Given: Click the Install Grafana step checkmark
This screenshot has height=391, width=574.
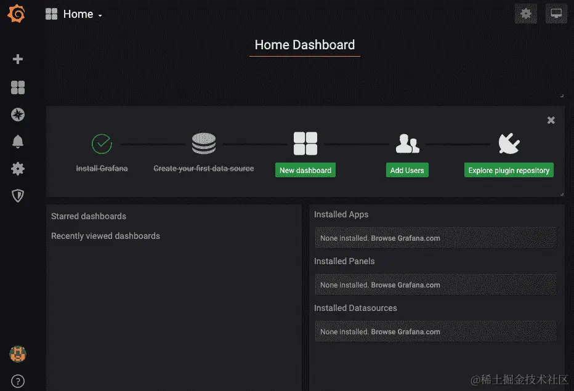Looking at the screenshot, I should pyautogui.click(x=102, y=144).
